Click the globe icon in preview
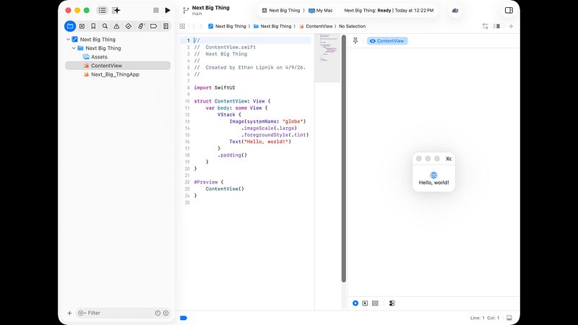 click(x=434, y=175)
